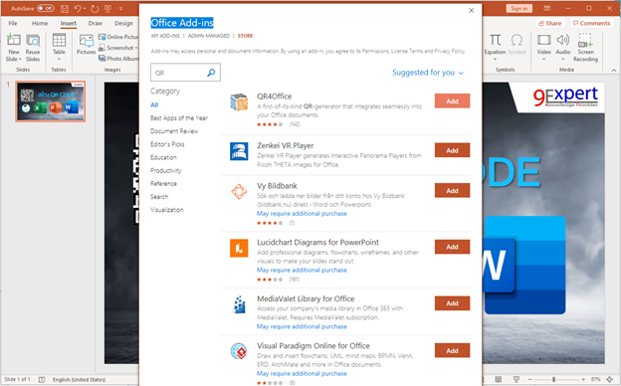
Task: Switch to the Home tab
Action: point(40,23)
